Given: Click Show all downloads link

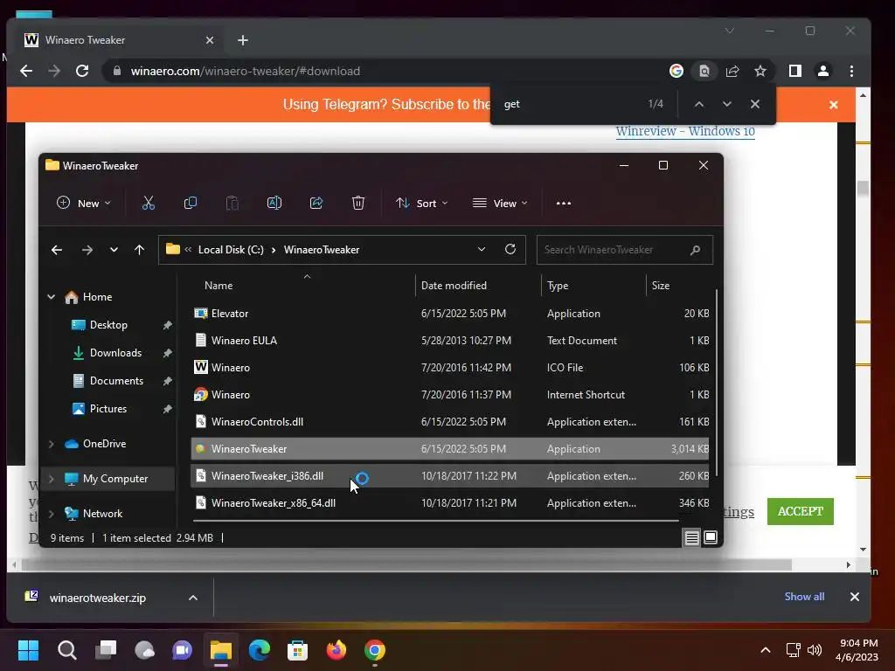Looking at the screenshot, I should click(x=804, y=596).
